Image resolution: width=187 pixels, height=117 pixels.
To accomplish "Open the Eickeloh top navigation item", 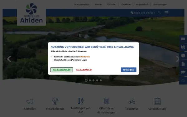I will (112, 4).
